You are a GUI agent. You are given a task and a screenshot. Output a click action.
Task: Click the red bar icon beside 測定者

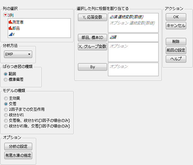pos(10,22)
